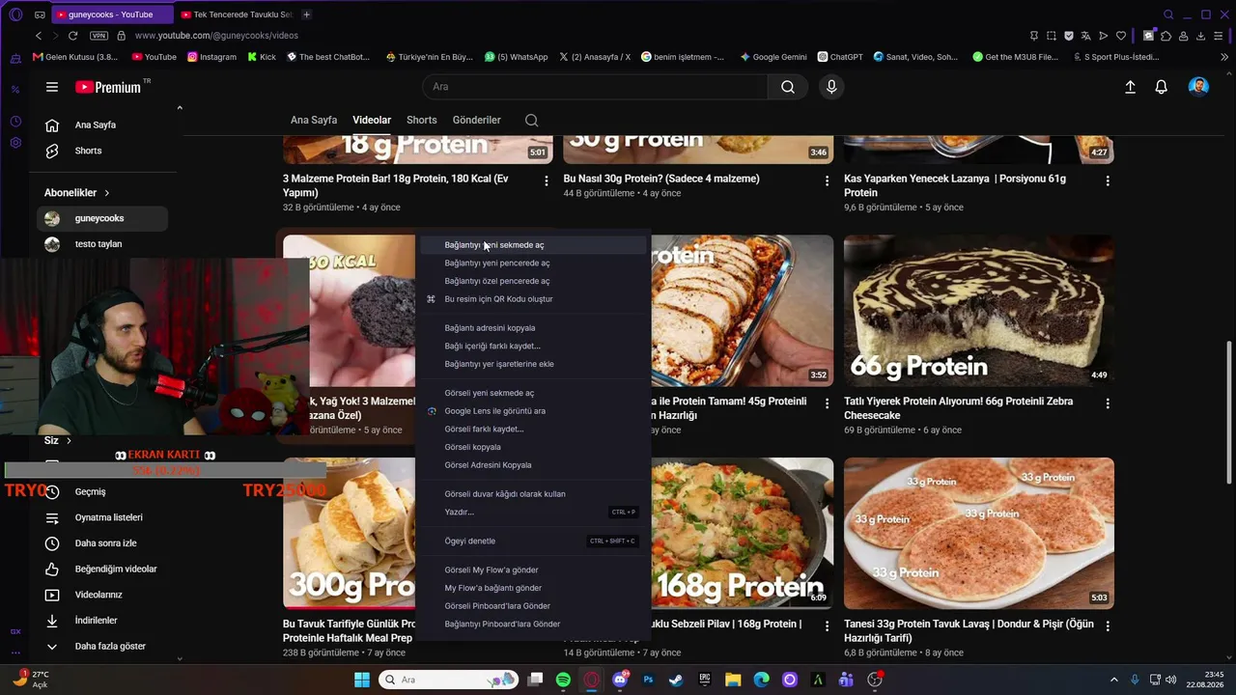The width and height of the screenshot is (1236, 695).
Task: Show more bookmarks with the bar overflow chevron
Action: coord(1224,57)
